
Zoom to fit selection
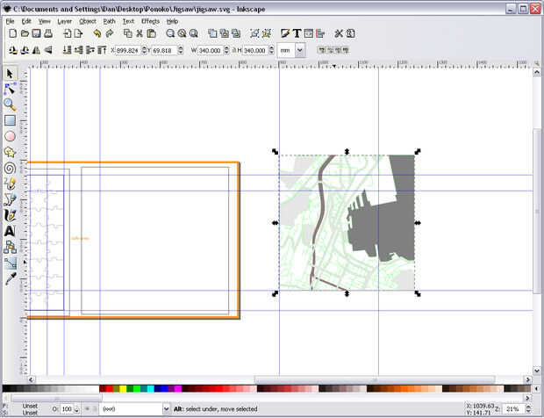[x=170, y=33]
